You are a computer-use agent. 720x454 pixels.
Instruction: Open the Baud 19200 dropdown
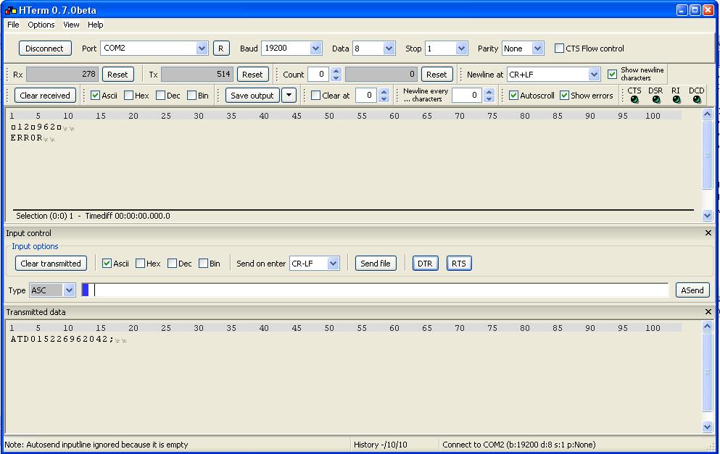315,48
